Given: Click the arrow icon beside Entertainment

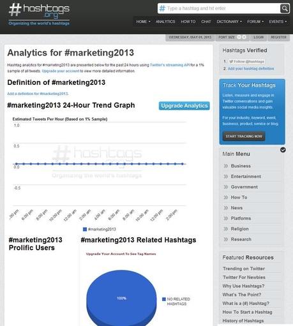Looking at the screenshot, I should click(x=226, y=176).
